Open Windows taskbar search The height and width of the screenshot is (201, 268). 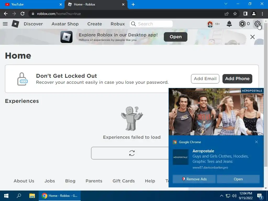click(19, 196)
